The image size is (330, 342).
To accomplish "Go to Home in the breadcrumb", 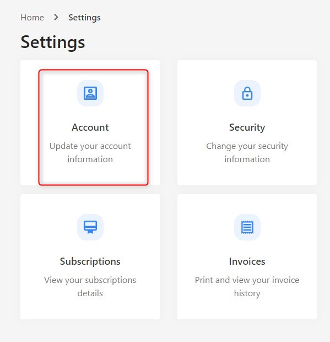I will point(33,18).
